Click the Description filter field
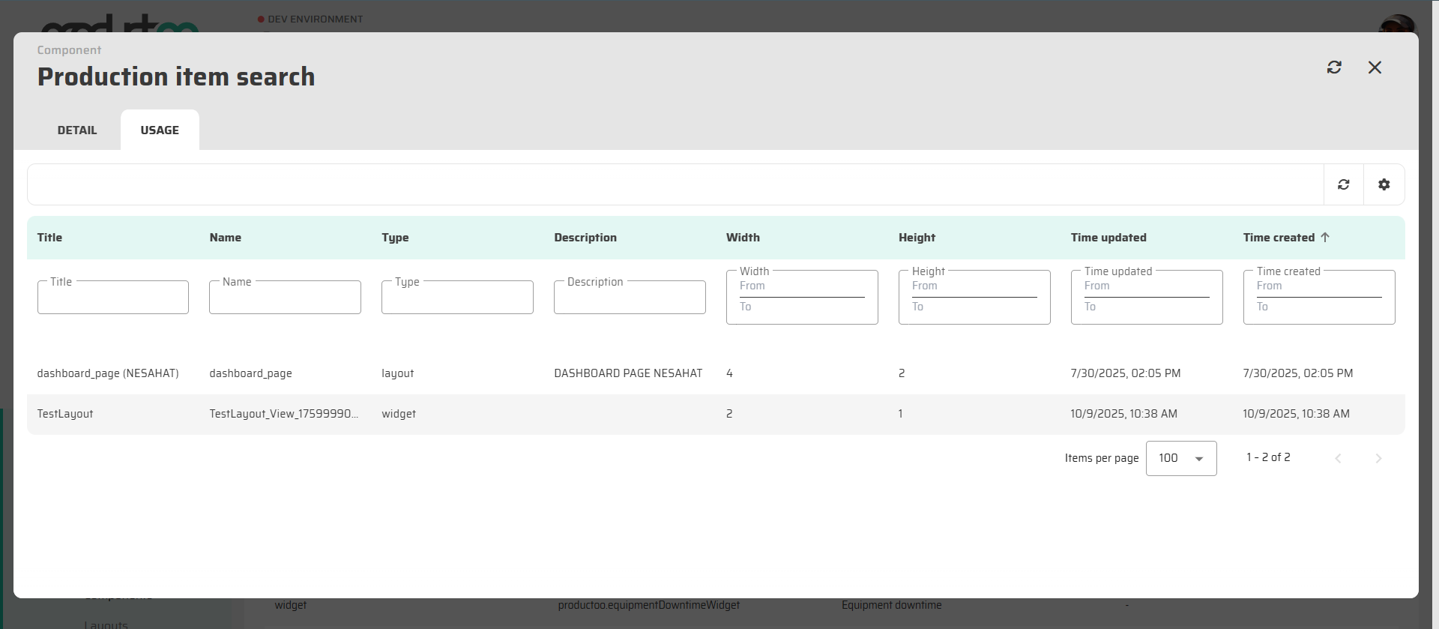This screenshot has width=1439, height=629. [630, 298]
